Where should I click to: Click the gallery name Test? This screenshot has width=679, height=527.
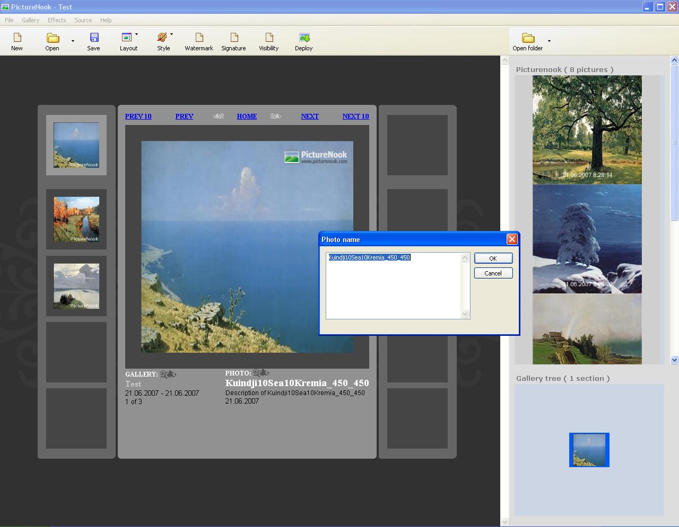(133, 384)
